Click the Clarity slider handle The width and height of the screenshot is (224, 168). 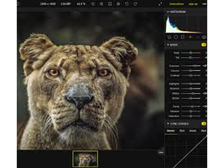coord(192,106)
